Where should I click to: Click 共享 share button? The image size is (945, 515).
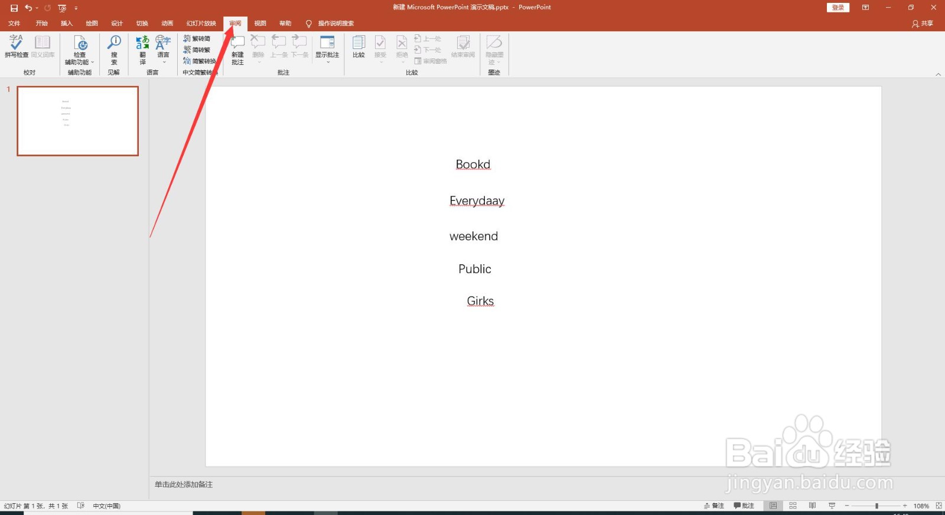[x=923, y=24]
